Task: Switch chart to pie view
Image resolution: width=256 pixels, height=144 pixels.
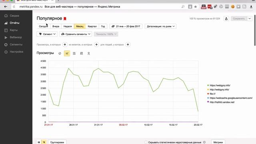Action: point(60,53)
